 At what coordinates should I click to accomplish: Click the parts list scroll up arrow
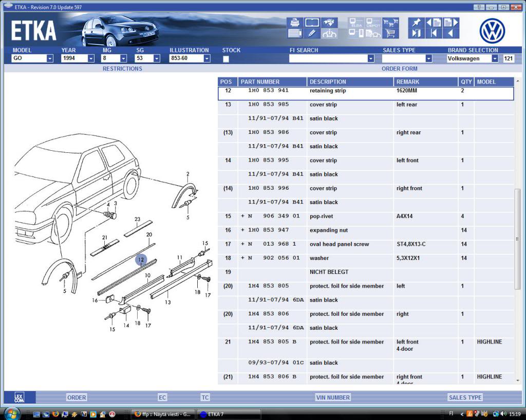pos(517,81)
